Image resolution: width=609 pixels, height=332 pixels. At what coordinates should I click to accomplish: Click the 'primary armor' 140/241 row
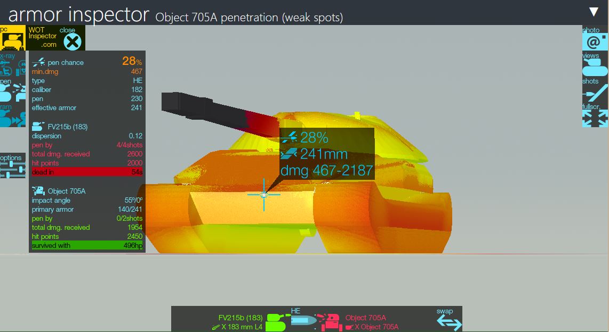pyautogui.click(x=87, y=209)
